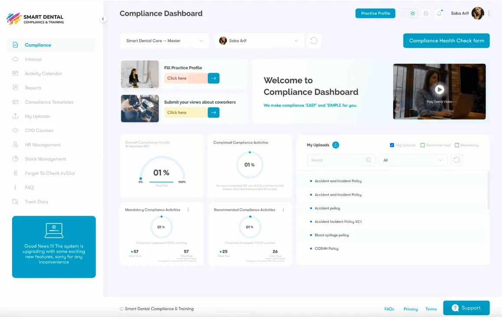Click refresh icon next to user dropdown
The image size is (502, 317).
[314, 41]
